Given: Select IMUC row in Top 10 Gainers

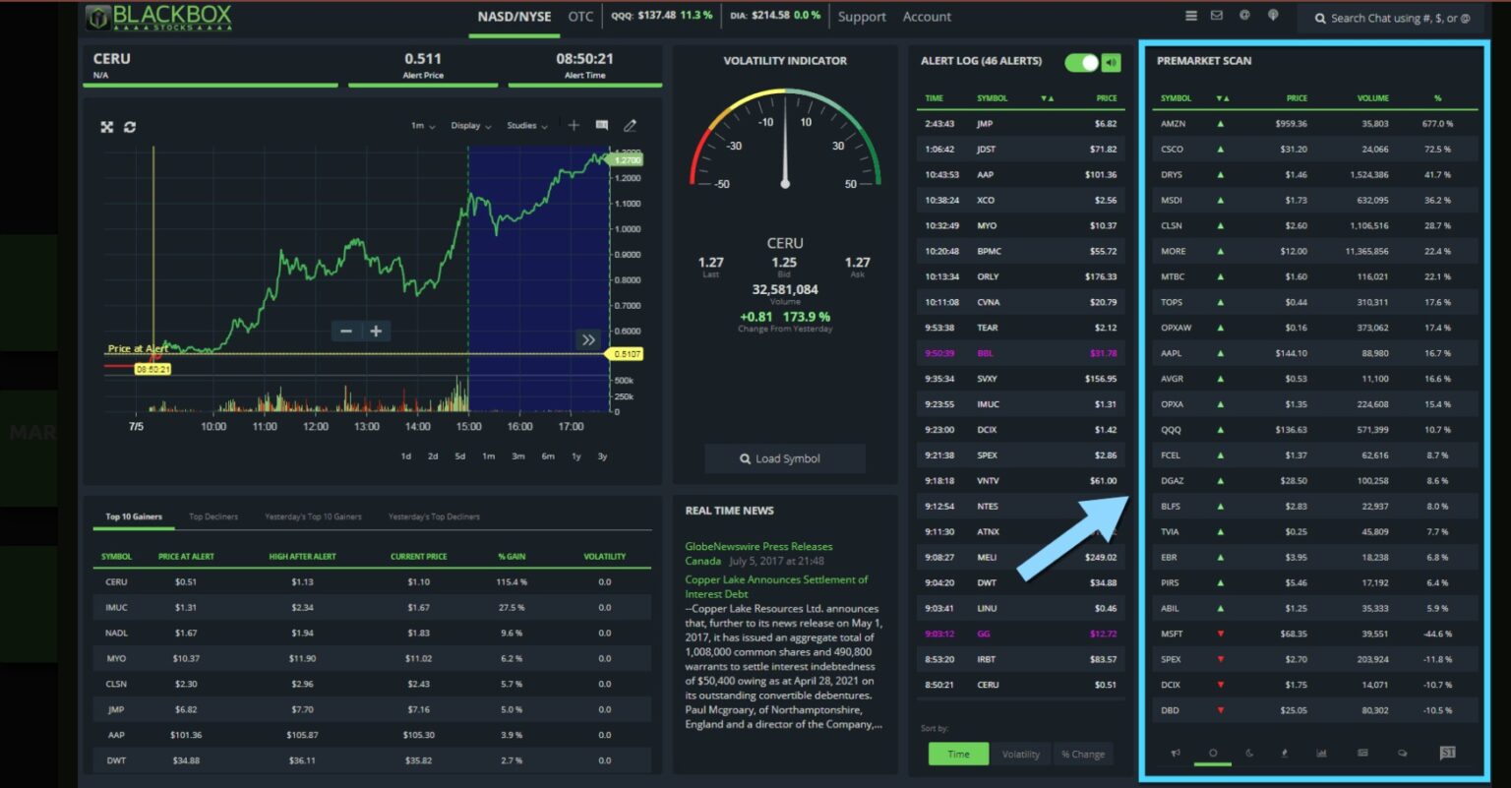Looking at the screenshot, I should tap(372, 607).
